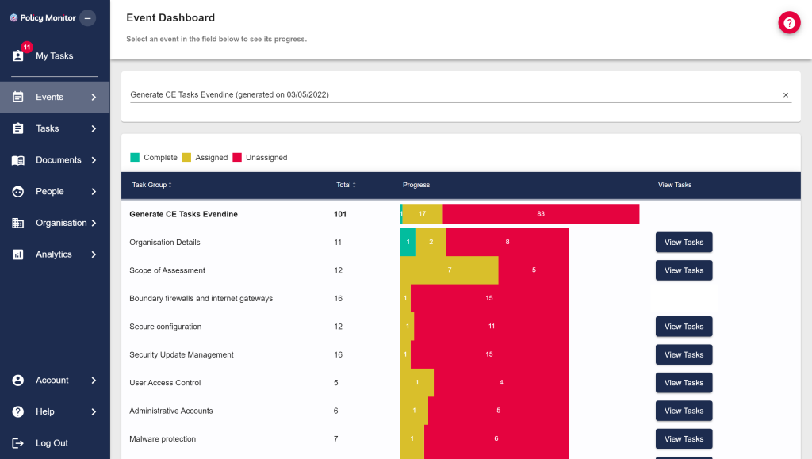Screen dimensions: 812x459
Task: Click the Tasks clipboard icon
Action: click(x=17, y=128)
